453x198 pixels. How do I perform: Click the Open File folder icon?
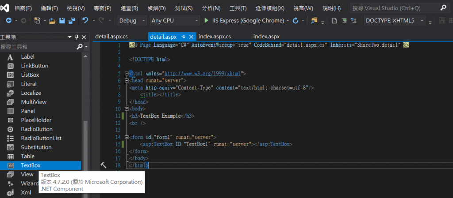coord(52,21)
